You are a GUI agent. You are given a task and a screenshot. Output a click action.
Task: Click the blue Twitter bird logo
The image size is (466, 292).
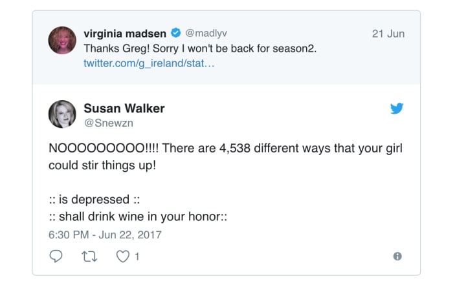(x=397, y=109)
